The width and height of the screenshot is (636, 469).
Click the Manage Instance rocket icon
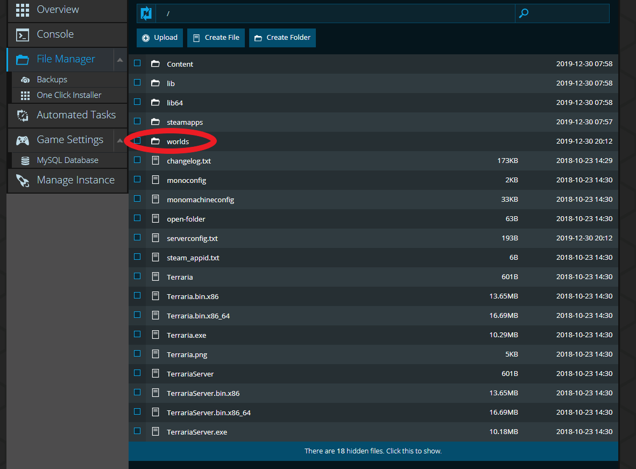tap(22, 180)
